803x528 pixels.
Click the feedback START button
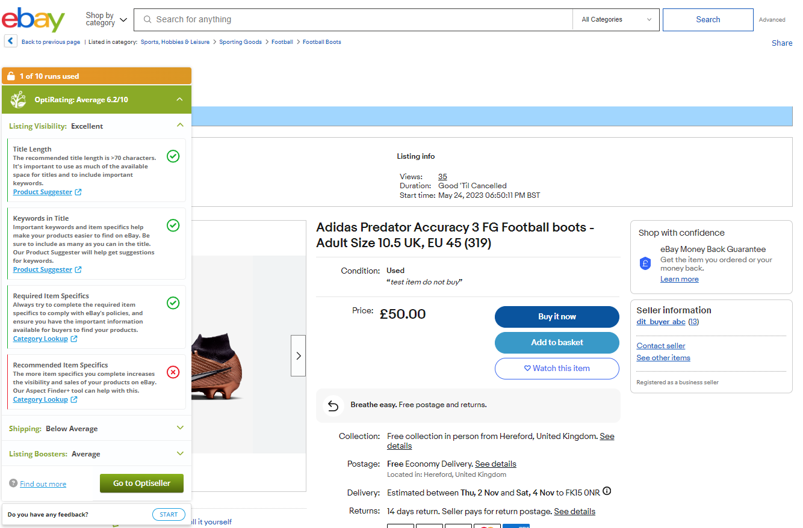(169, 514)
